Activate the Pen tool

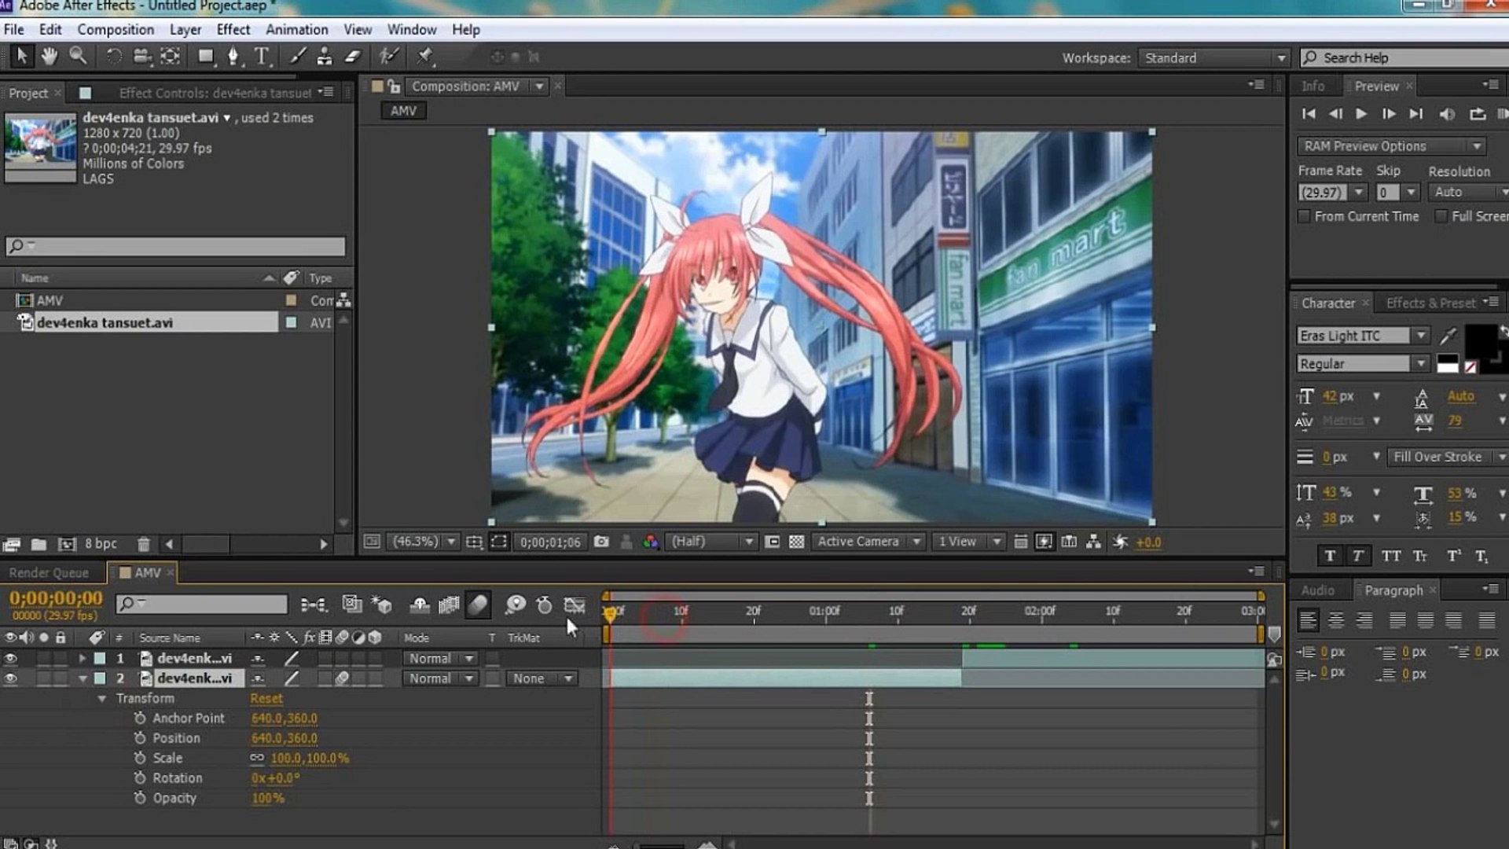coord(232,56)
